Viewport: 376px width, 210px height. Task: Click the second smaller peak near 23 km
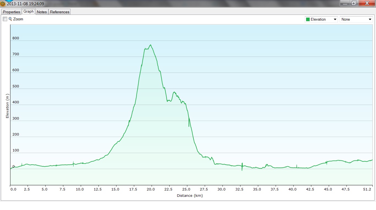coord(174,92)
